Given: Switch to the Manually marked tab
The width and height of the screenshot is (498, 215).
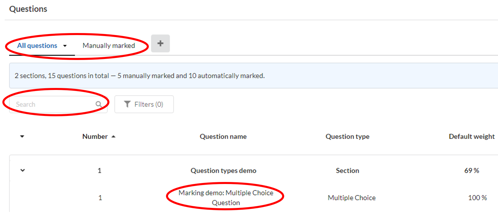Looking at the screenshot, I should (109, 45).
